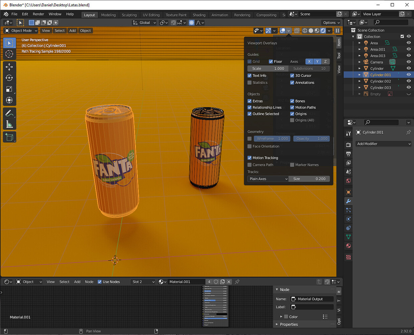Viewport: 414px width, 335px height.
Task: Open the Texture properties checker tab
Action: tap(348, 257)
